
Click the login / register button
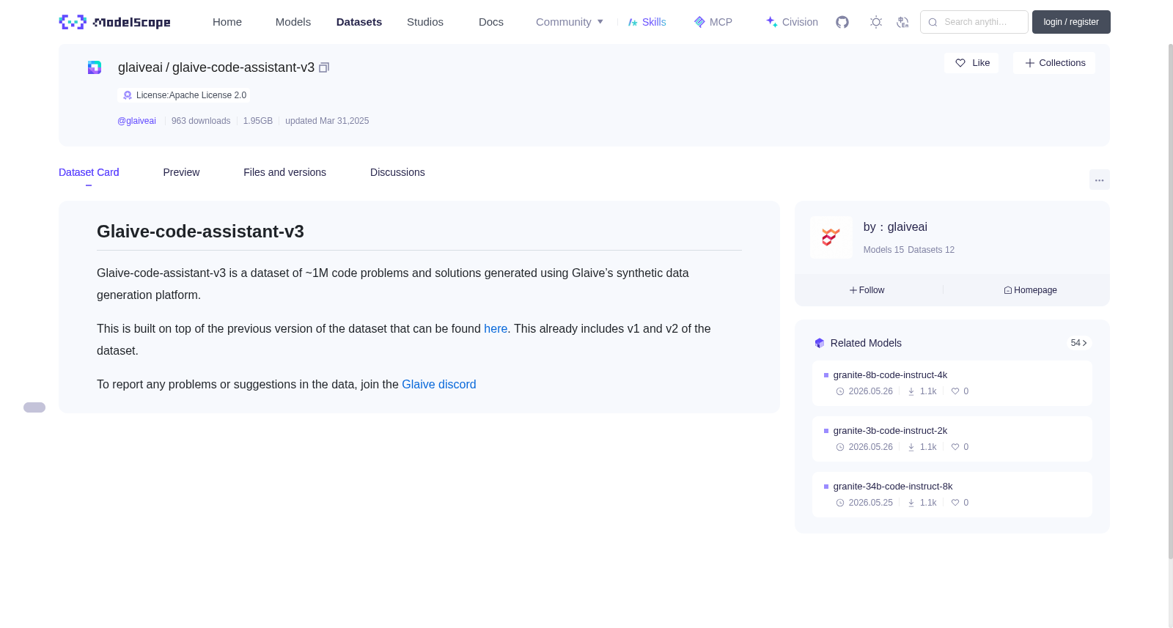point(1071,22)
